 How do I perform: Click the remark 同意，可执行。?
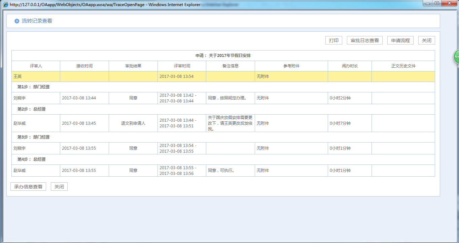(221, 171)
